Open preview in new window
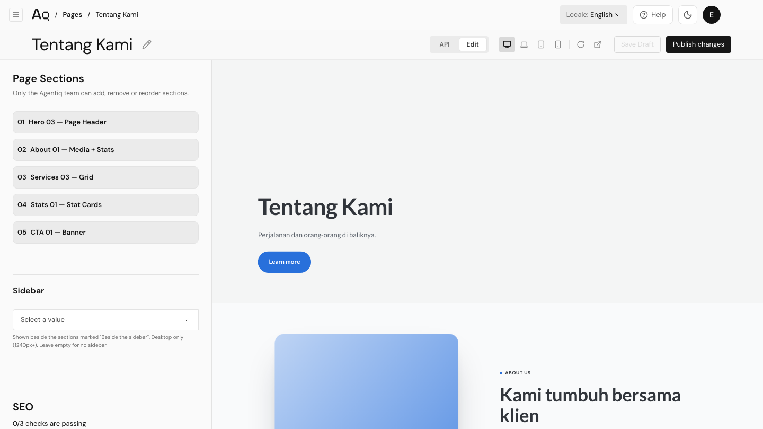763x429 pixels. coord(598,44)
